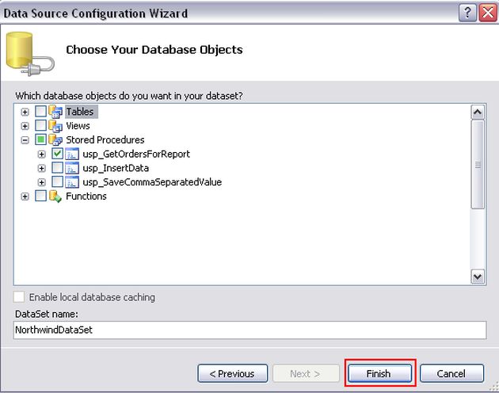This screenshot has width=499, height=393.
Task: Uncheck the usp_GetOrdersForReport checkbox
Action: point(58,155)
